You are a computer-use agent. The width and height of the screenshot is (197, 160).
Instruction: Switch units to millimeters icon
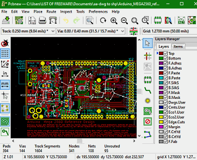pos(5,85)
